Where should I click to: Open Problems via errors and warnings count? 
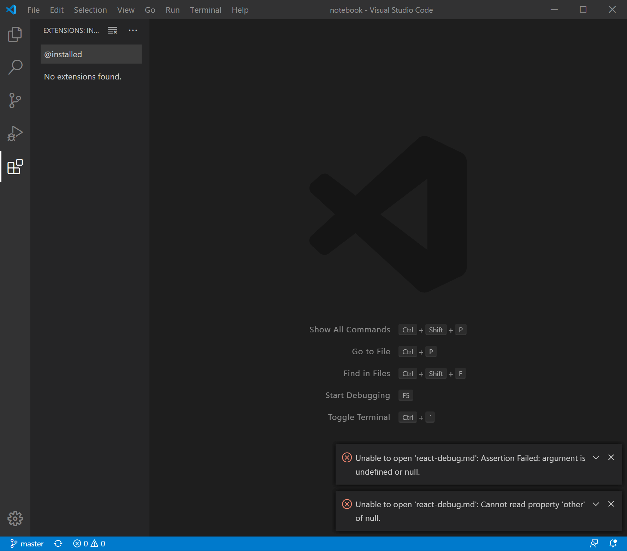coord(89,544)
